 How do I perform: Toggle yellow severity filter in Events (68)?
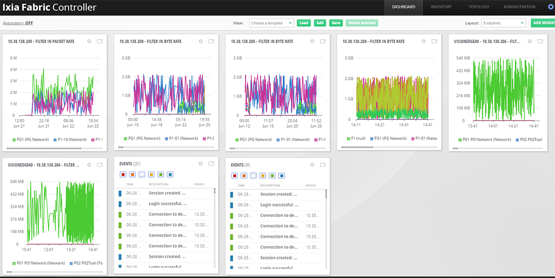[263, 176]
